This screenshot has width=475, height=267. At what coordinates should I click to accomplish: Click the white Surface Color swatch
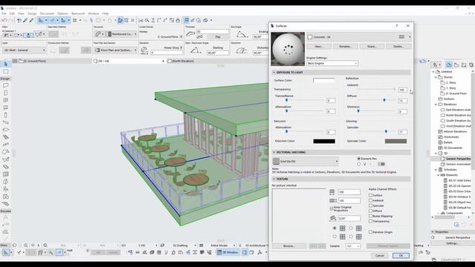324,81
